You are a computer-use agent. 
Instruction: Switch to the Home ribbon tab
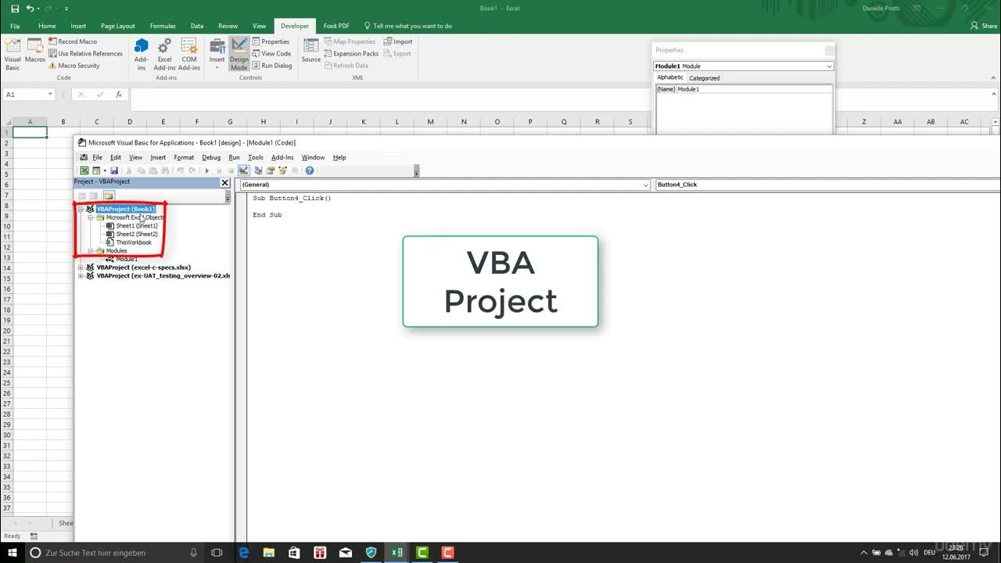point(47,26)
